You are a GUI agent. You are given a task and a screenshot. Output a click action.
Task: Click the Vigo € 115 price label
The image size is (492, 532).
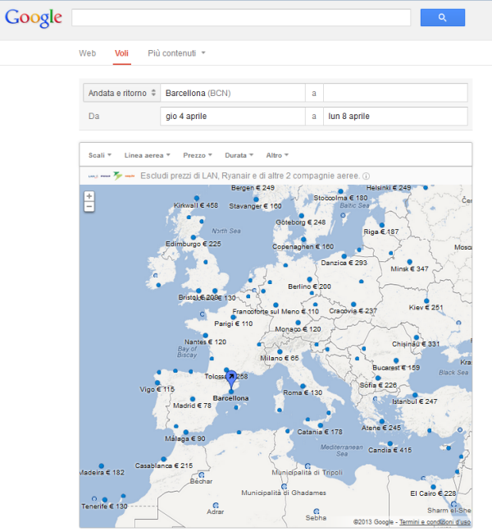coord(157,389)
